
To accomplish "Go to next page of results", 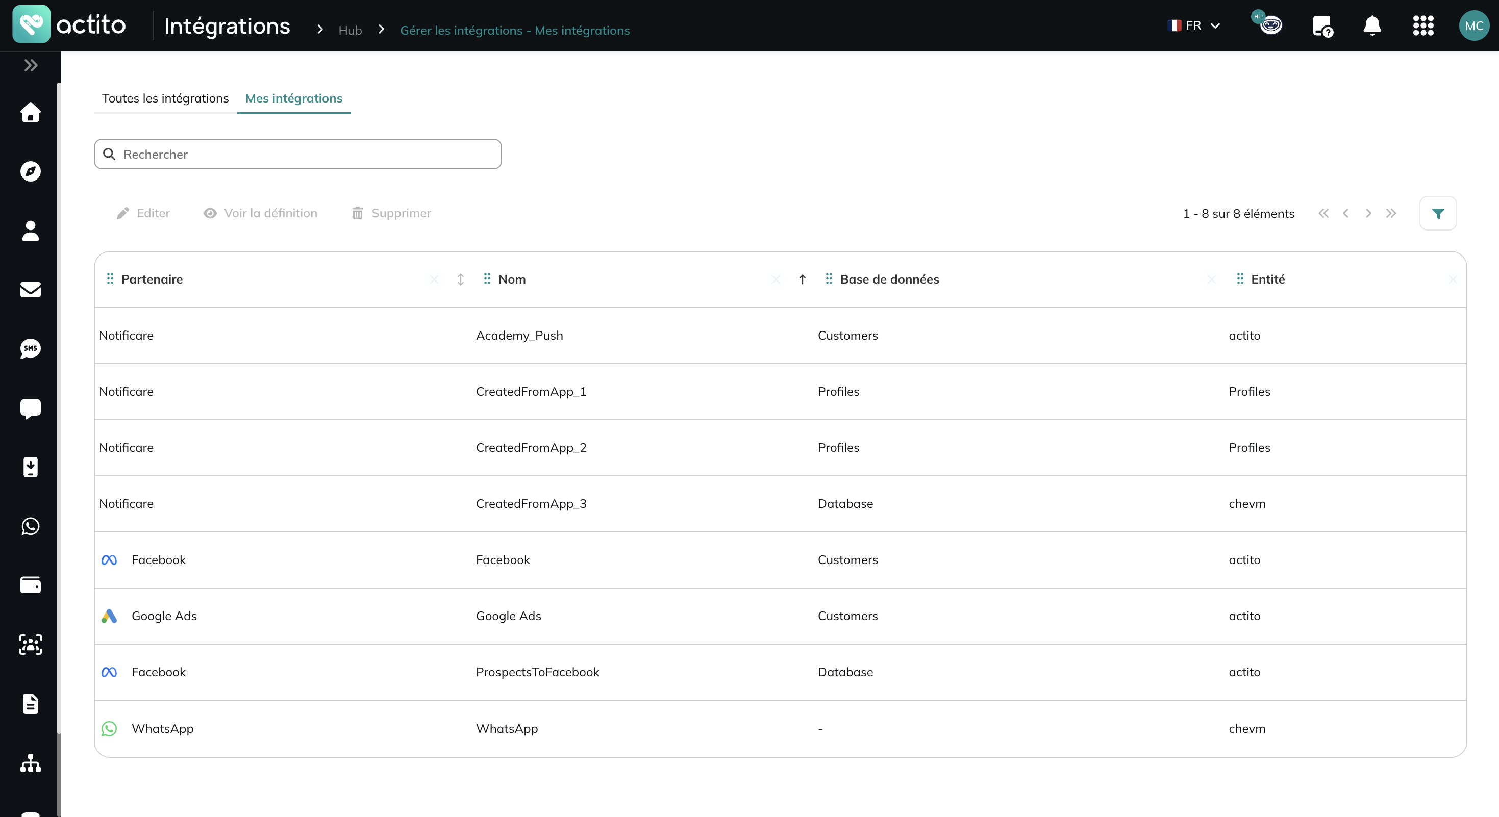I will coord(1369,213).
